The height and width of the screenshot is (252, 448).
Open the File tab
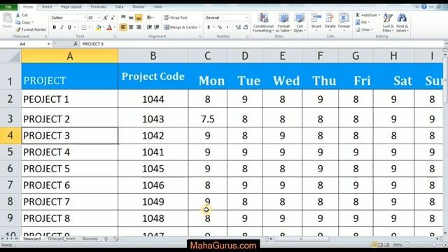point(8,6)
